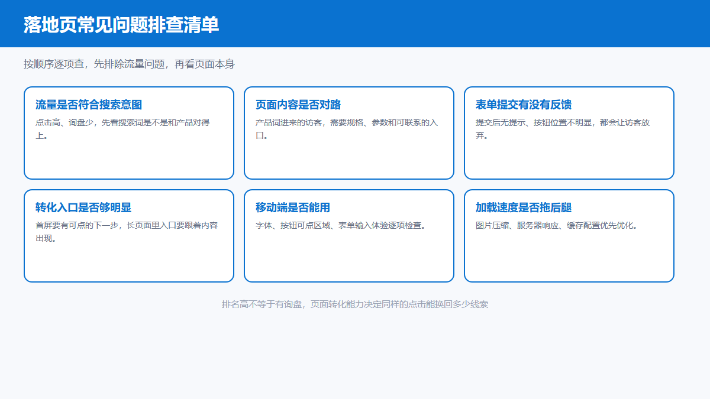Screen dimensions: 710x399
Task: Select the heading 转化入口是否够明显
Action: pyautogui.click(x=83, y=207)
